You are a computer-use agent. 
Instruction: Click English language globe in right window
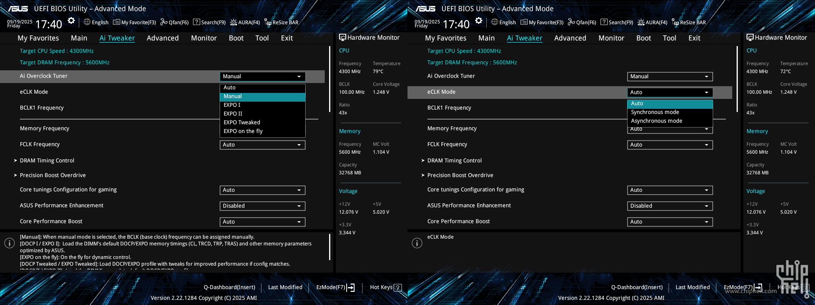[x=503, y=22]
